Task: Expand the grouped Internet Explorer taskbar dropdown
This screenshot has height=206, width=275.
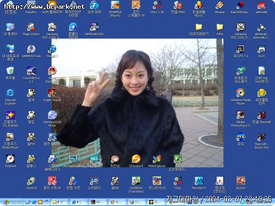Action: (86, 202)
